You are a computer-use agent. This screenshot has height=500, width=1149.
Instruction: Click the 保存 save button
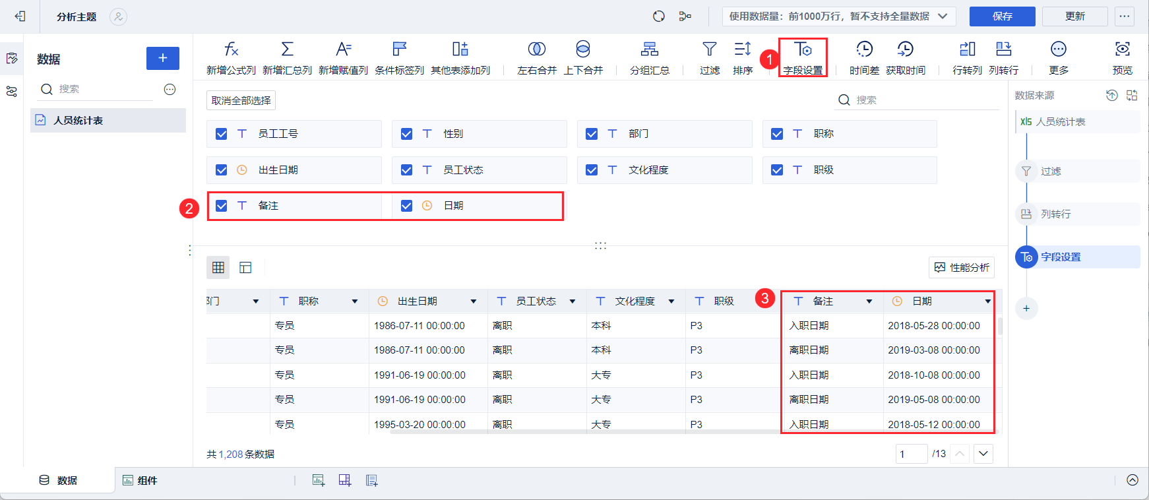[1003, 16]
